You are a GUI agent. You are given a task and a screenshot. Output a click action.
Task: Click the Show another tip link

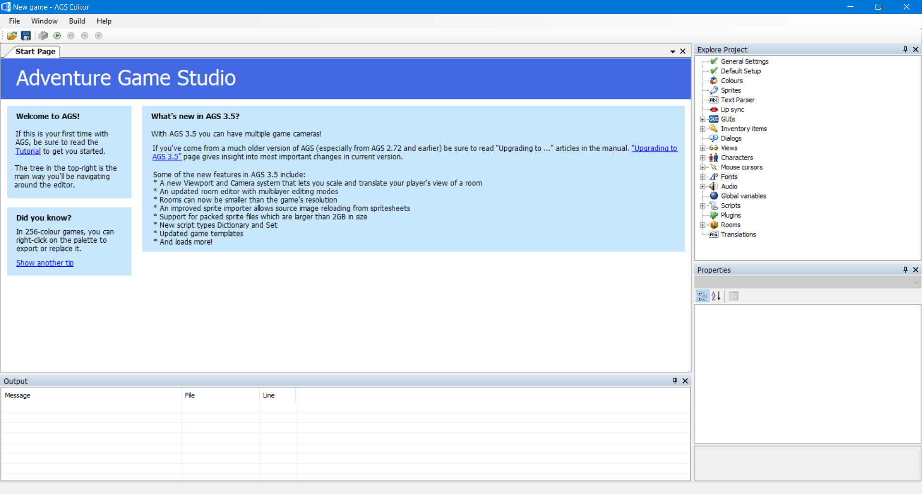pyautogui.click(x=45, y=263)
